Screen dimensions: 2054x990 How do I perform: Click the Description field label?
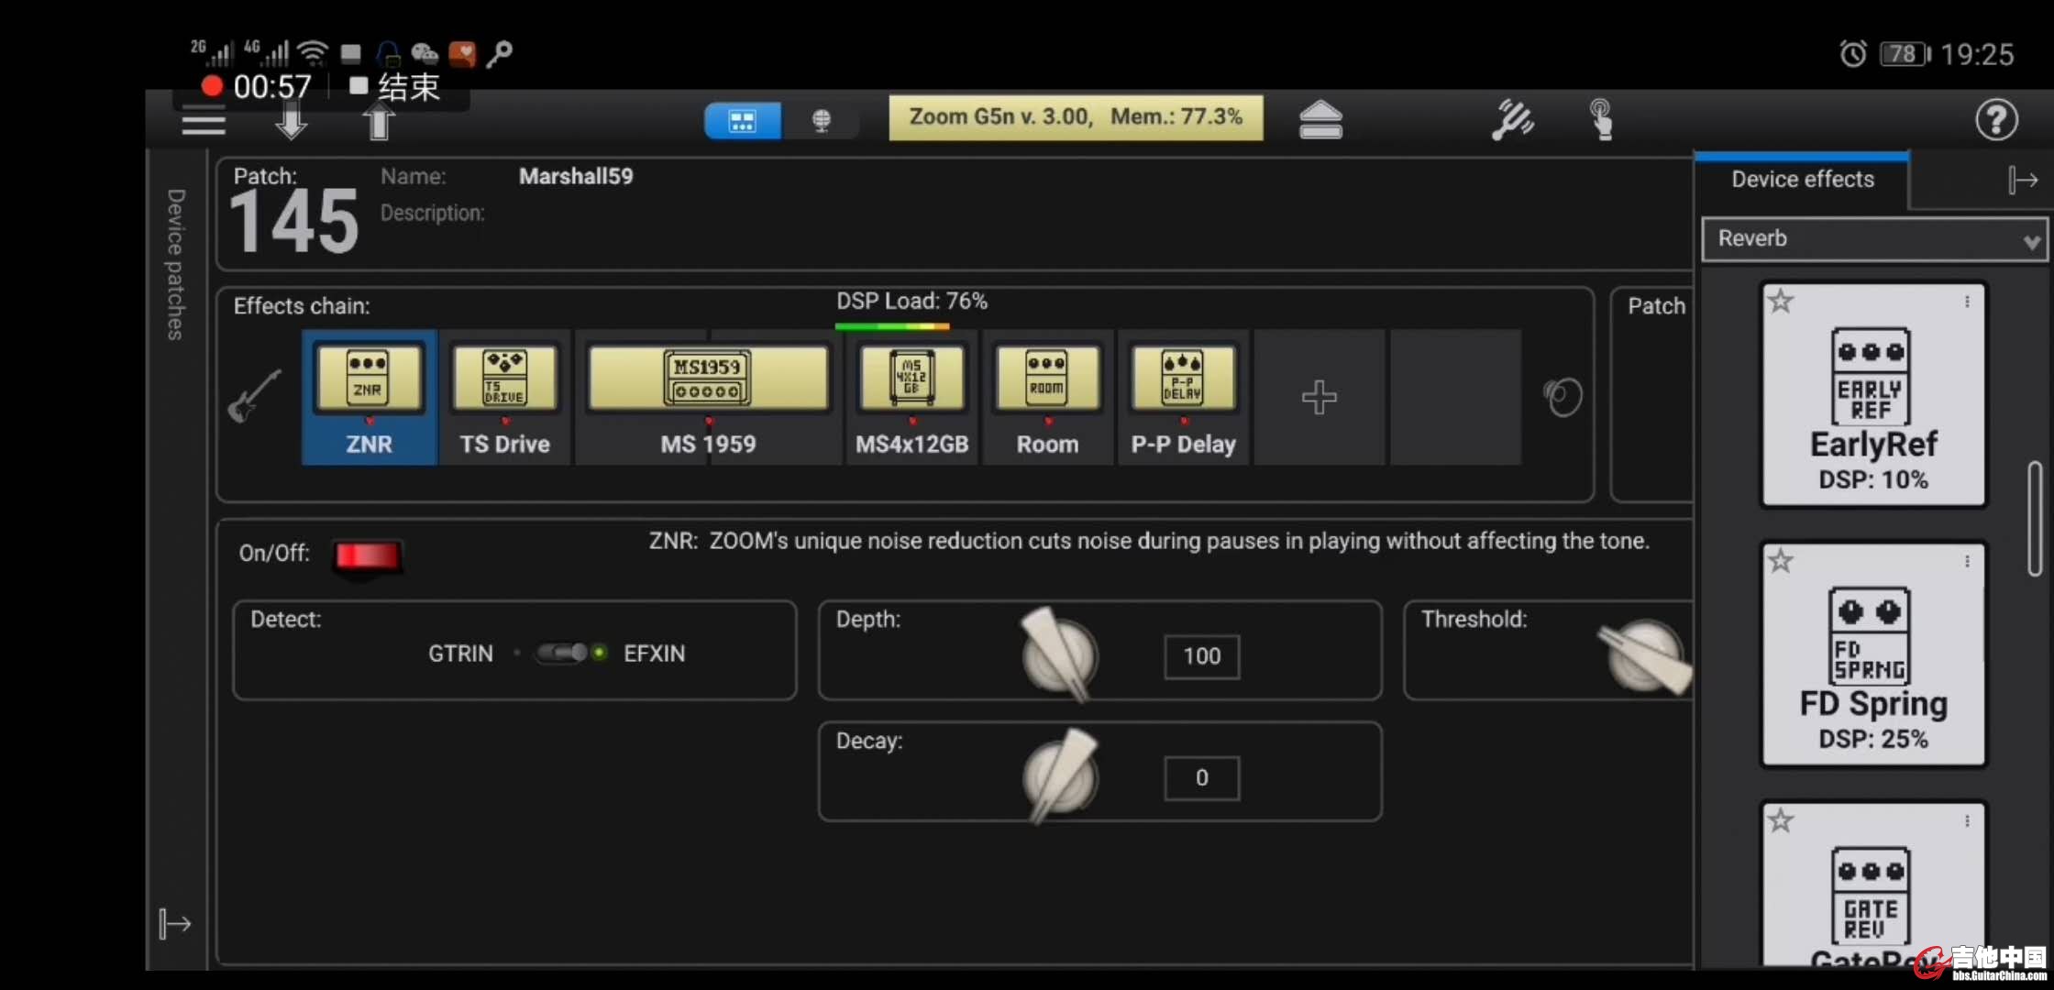432,213
